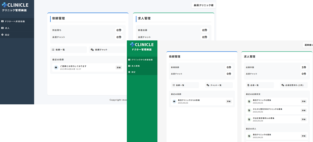Click the 桑田クリニック様 account button
The image size is (313, 142).
tap(204, 5)
